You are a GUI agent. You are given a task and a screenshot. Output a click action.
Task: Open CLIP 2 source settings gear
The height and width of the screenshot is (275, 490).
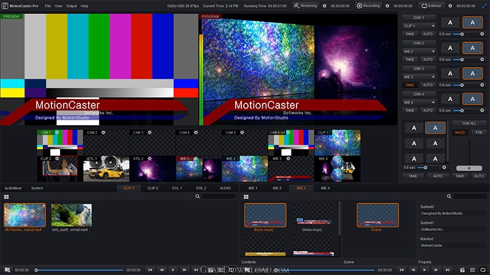pyautogui.click(x=57, y=159)
